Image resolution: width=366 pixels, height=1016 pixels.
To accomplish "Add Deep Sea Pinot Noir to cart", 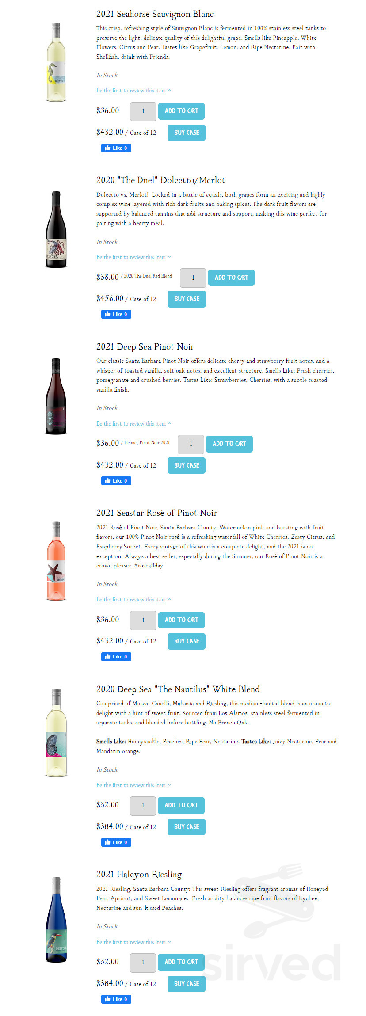I will coord(229,444).
